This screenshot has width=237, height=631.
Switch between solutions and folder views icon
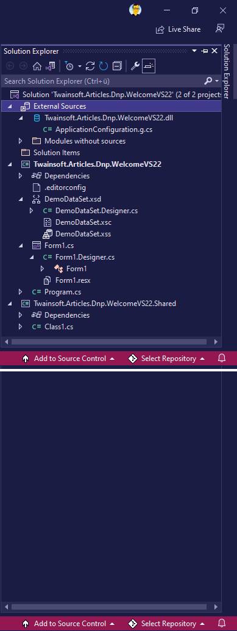tap(50, 66)
